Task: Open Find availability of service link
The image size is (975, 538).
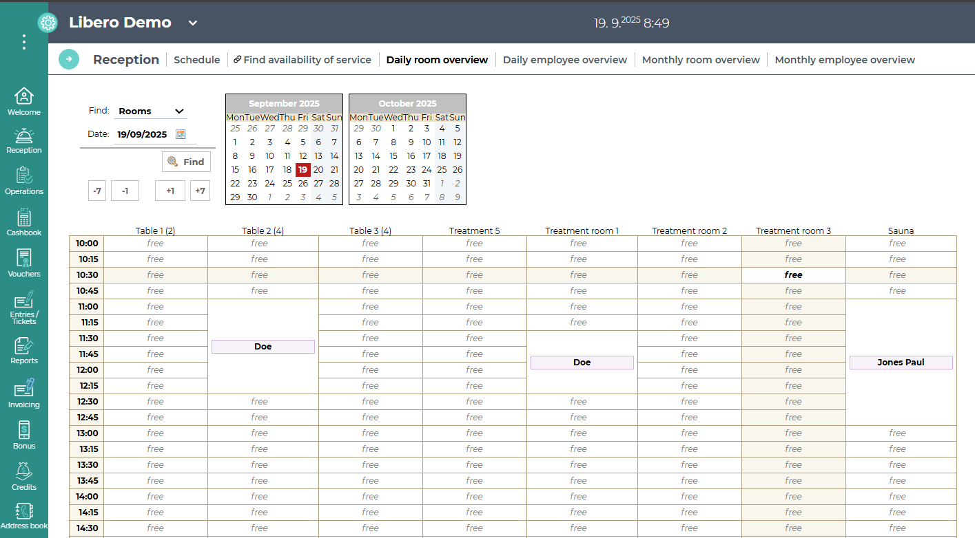Action: click(x=302, y=60)
